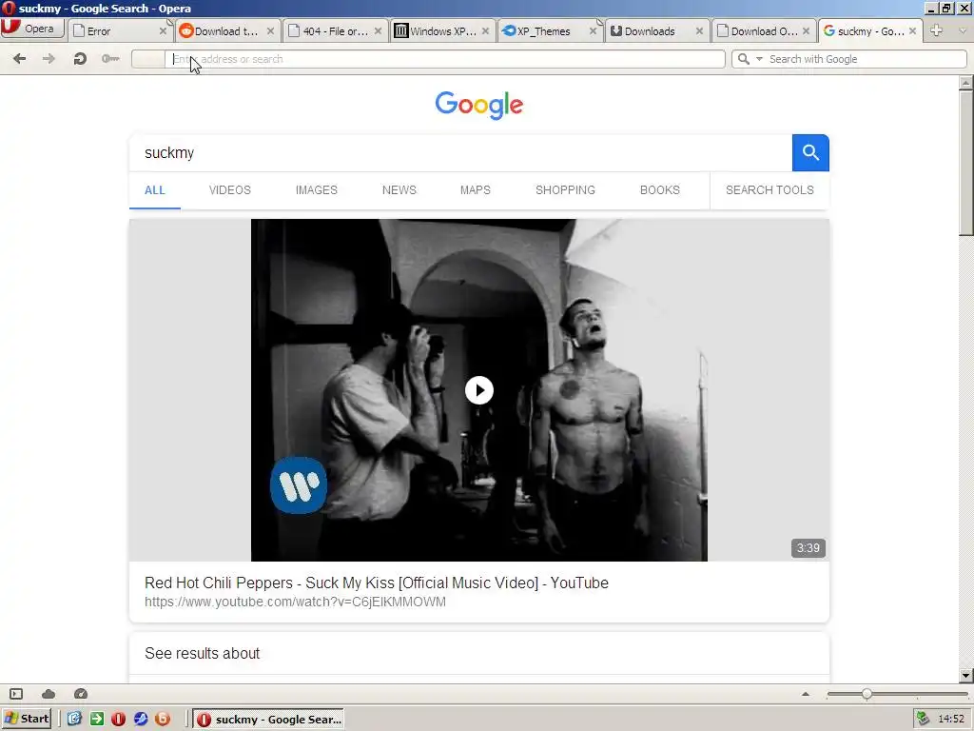
Task: Select the SHOPPING results tab
Action: point(565,190)
